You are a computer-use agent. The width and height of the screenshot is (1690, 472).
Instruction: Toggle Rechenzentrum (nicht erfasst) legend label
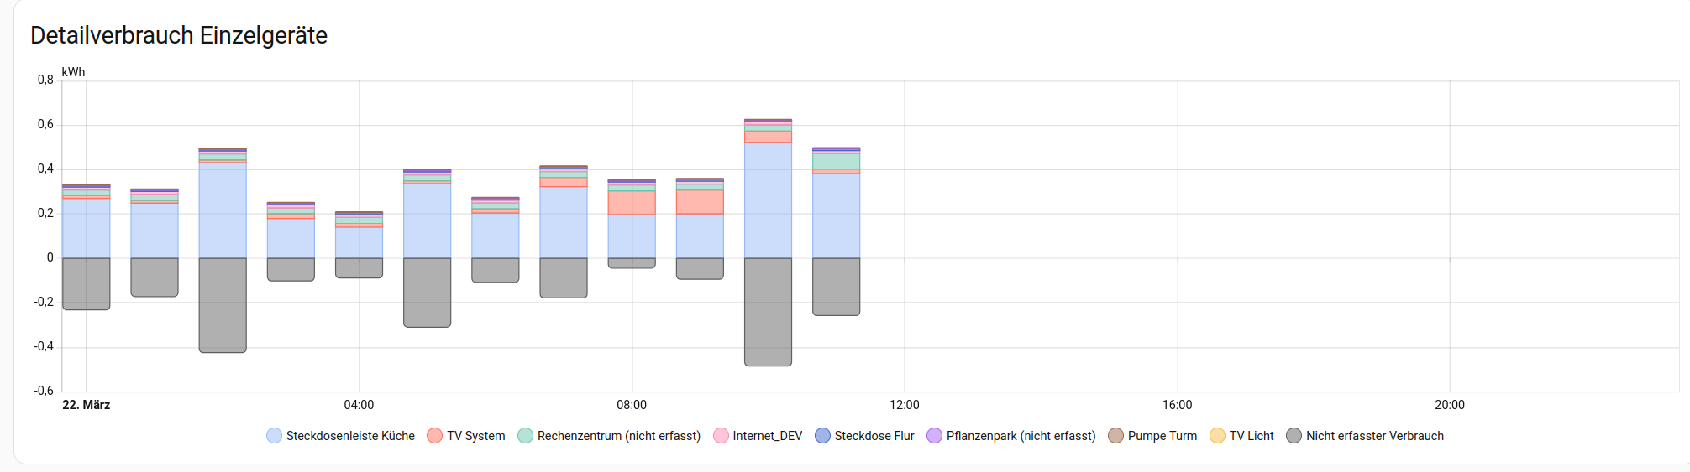tap(618, 436)
